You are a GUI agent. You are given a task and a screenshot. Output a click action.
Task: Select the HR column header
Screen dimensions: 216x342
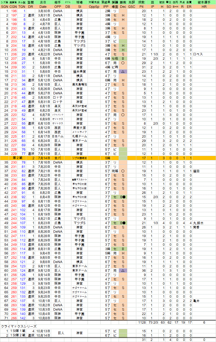tap(204, 6)
